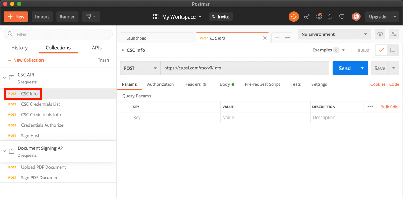Viewport: 403px width, 198px height.
Task: Open Send button dropdown arrow
Action: point(362,68)
